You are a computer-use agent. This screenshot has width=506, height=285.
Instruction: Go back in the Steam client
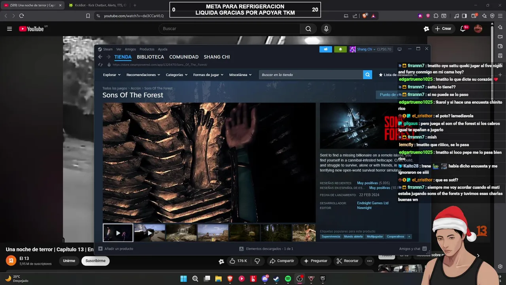click(x=100, y=57)
